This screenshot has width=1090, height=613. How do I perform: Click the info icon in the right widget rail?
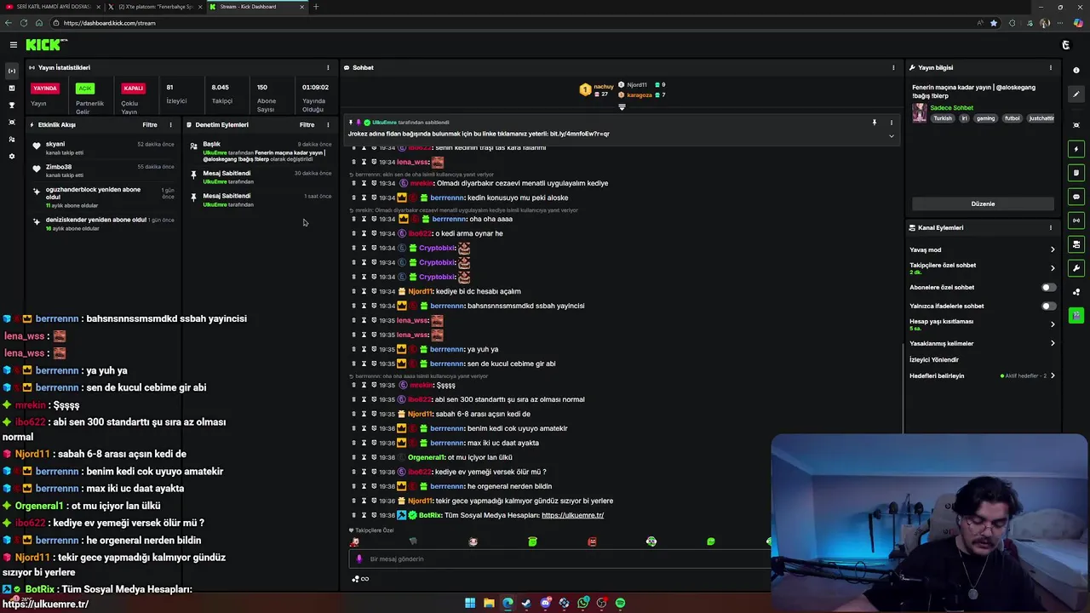point(1076,70)
